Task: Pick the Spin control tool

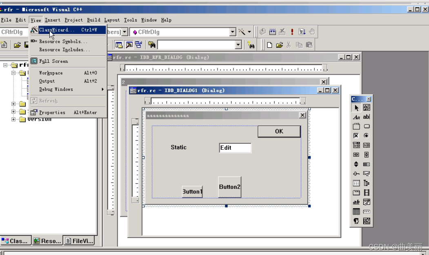Action: tap(356, 164)
